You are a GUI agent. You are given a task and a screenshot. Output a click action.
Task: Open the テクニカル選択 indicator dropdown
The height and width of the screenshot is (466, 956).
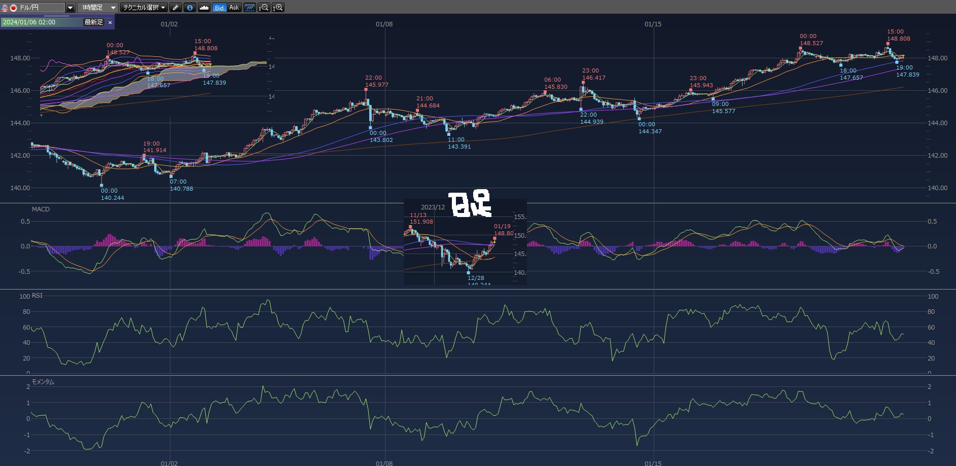pyautogui.click(x=145, y=8)
